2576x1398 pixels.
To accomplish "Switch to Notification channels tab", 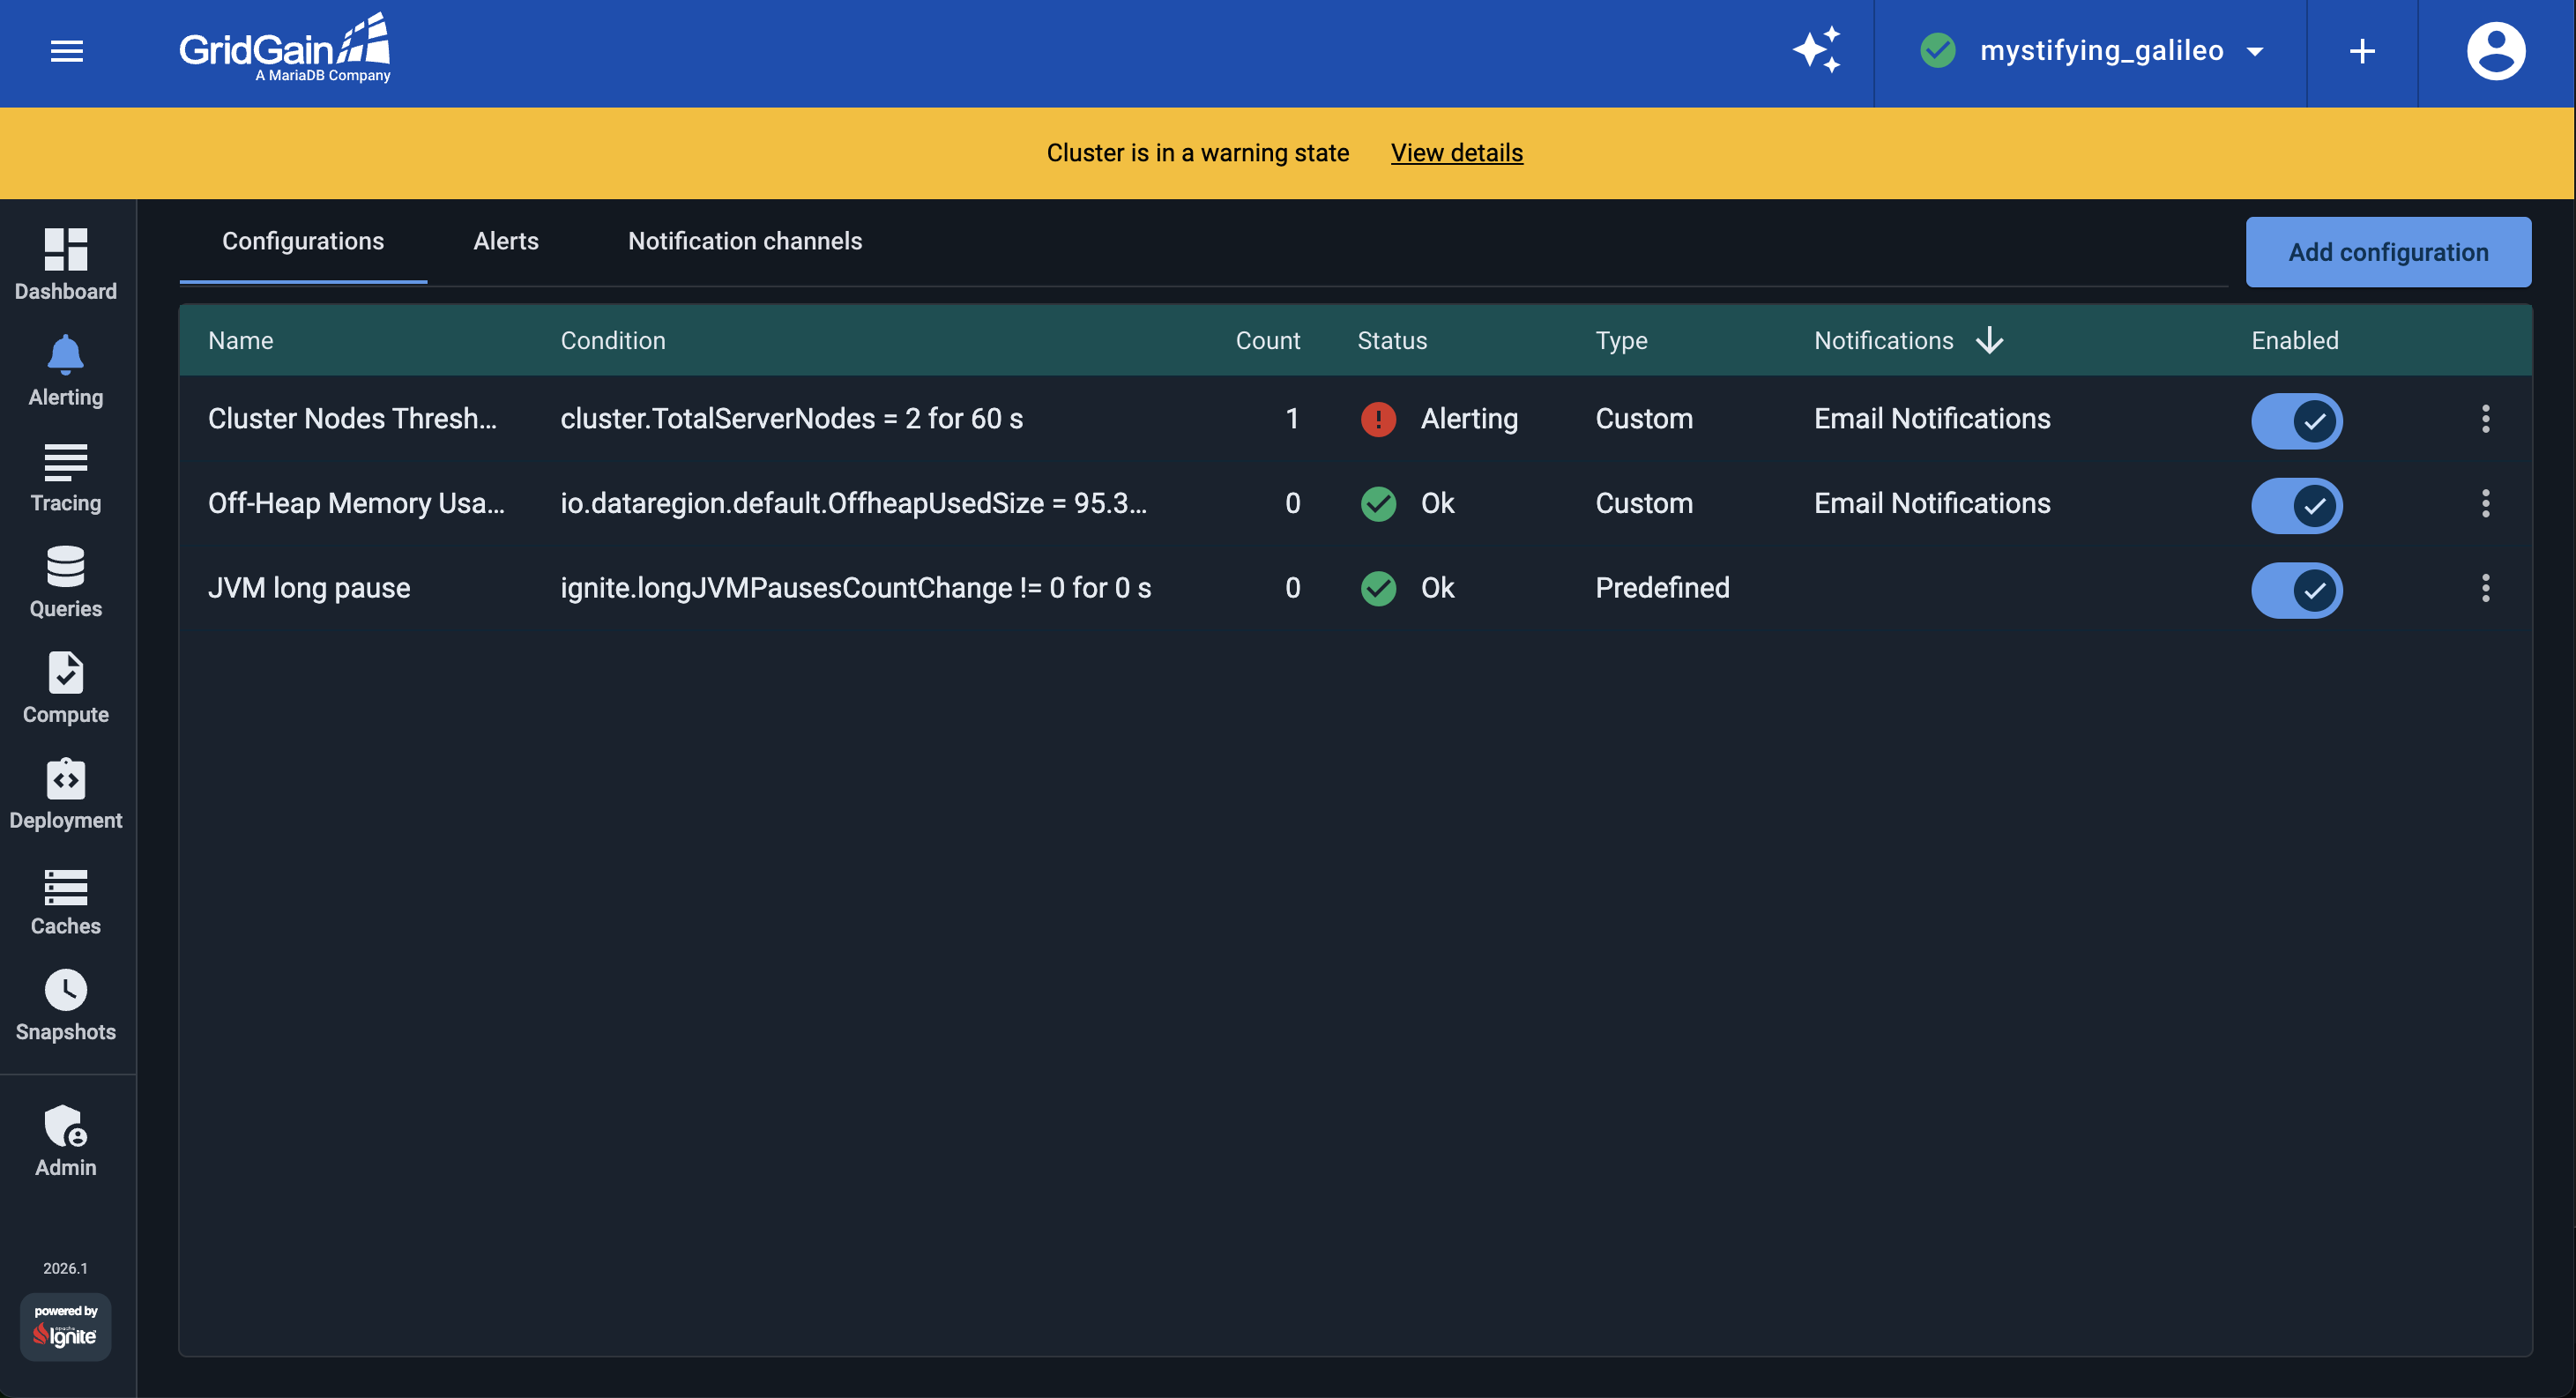I will point(745,241).
